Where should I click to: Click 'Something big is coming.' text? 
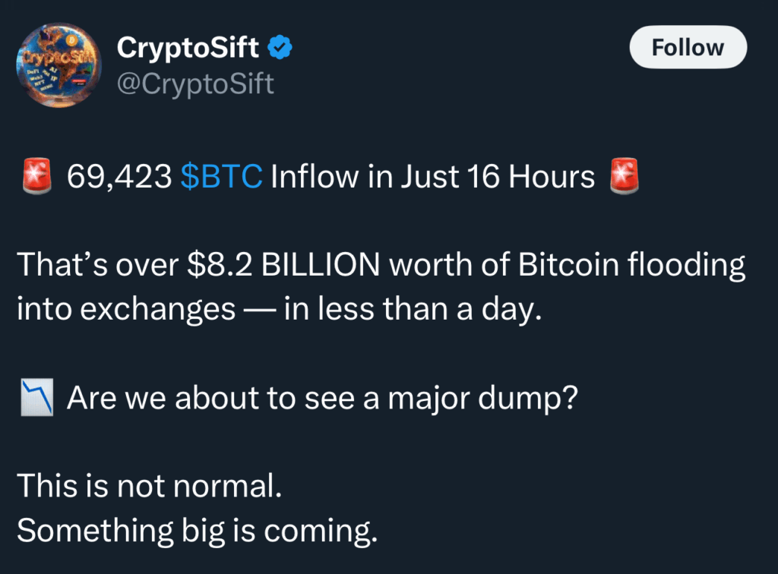[x=197, y=531]
